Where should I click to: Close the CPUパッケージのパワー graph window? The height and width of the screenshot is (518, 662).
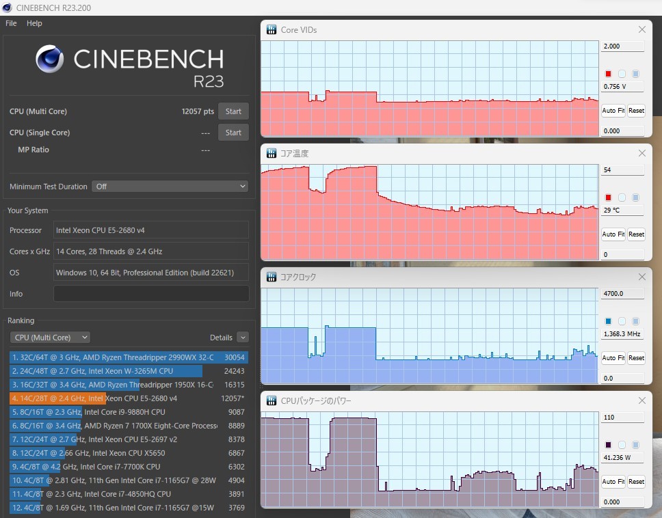click(x=641, y=400)
